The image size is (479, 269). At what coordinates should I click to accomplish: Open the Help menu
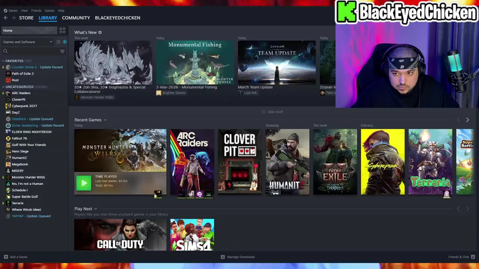pyautogui.click(x=61, y=10)
